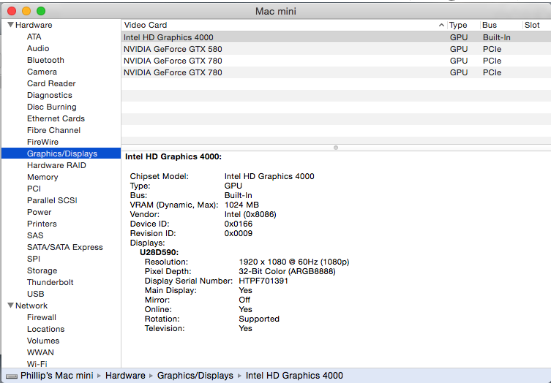
Task: Select SATA/SATA Express category
Action: click(65, 247)
